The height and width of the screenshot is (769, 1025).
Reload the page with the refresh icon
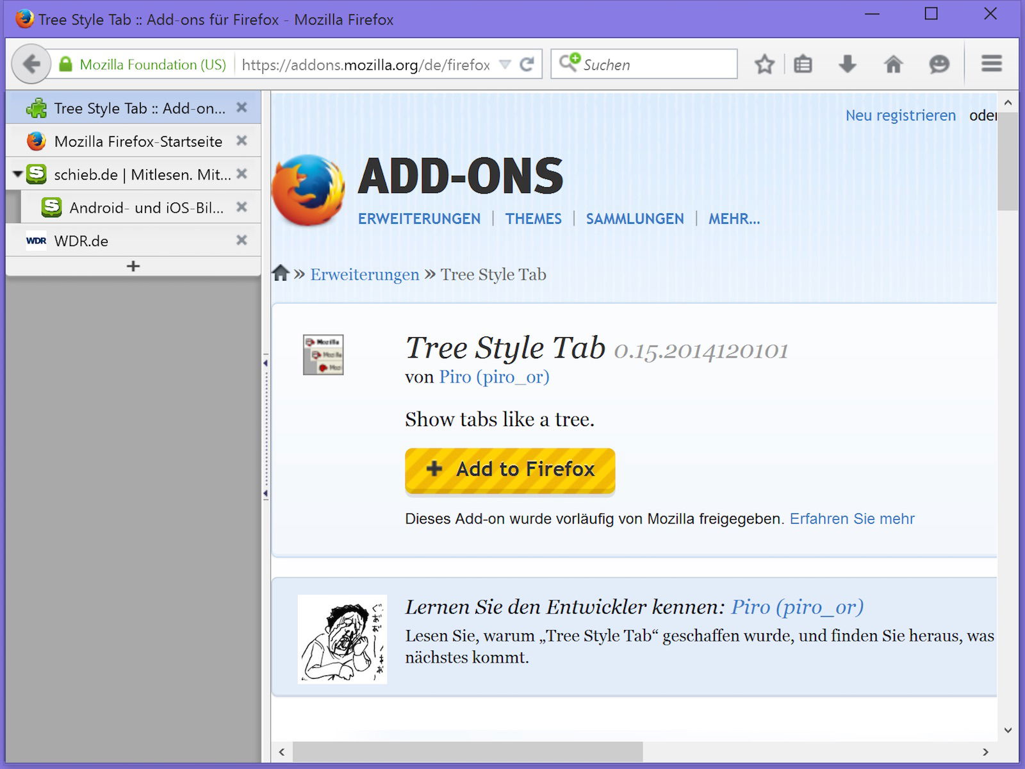tap(527, 64)
